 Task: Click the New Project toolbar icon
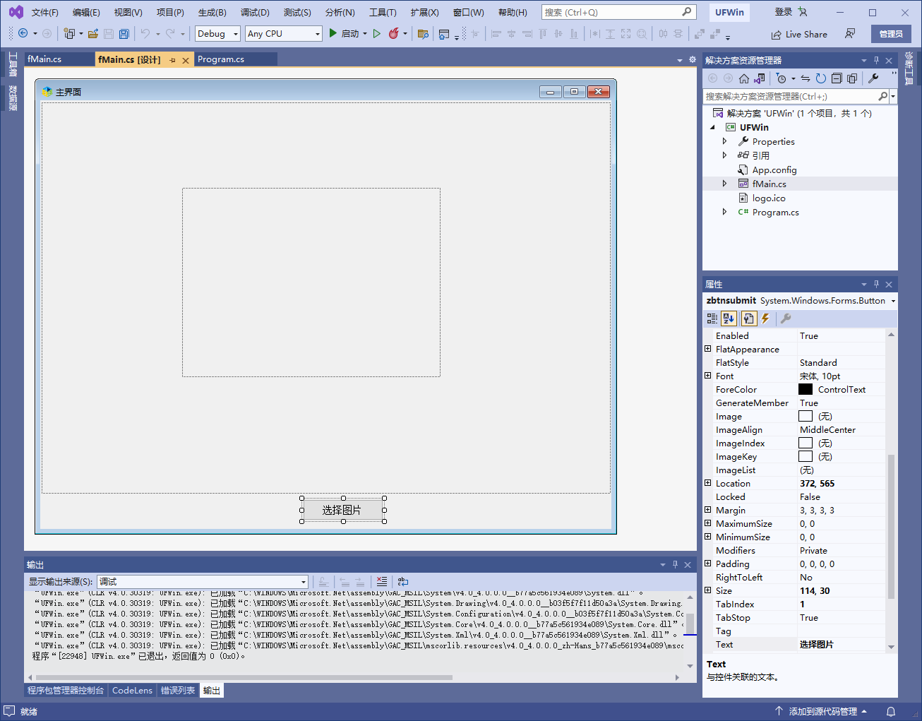coord(69,33)
